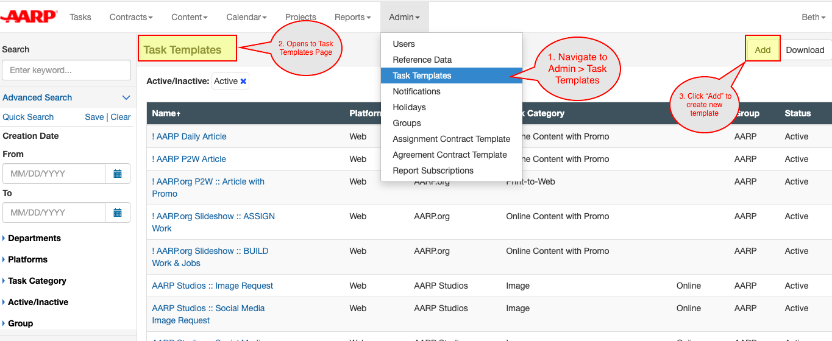Open Holidays from the Admin menu
Image resolution: width=832 pixels, height=341 pixels.
click(452, 107)
